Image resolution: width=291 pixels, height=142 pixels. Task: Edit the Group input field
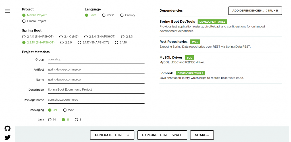(96, 60)
